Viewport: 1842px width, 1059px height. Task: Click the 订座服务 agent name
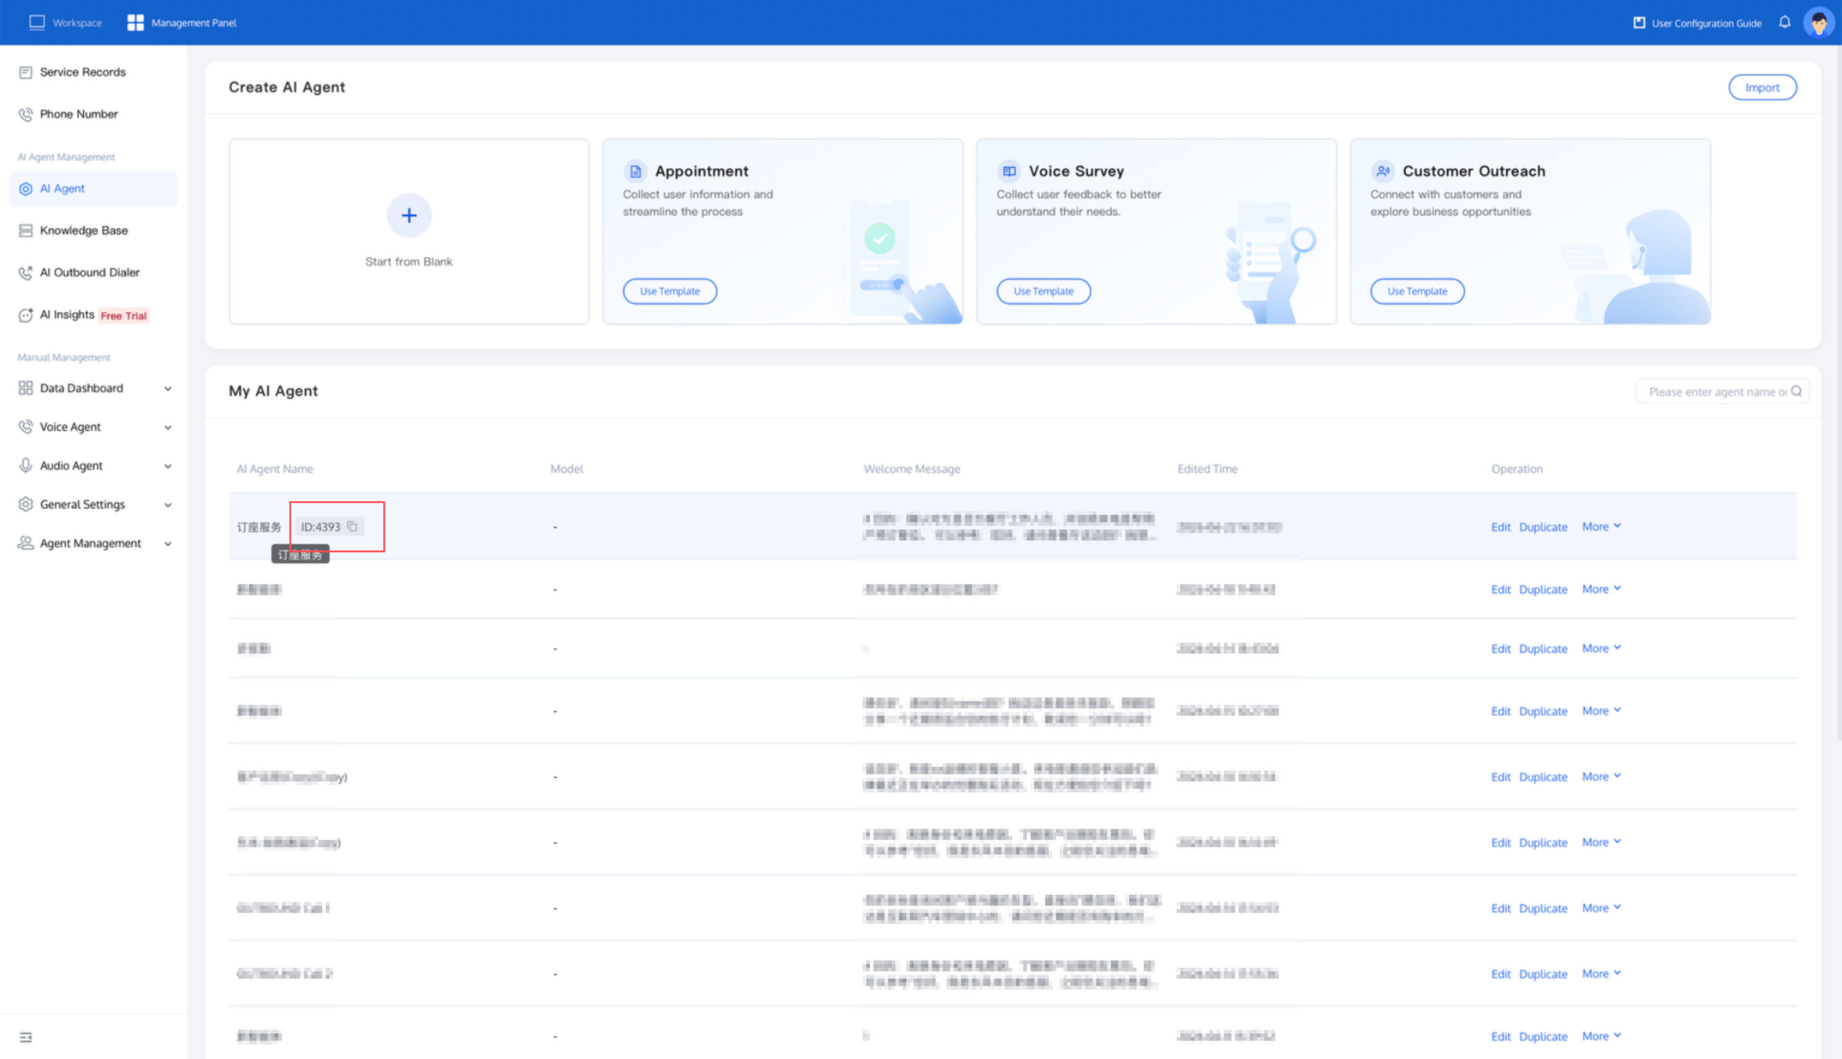click(x=259, y=527)
